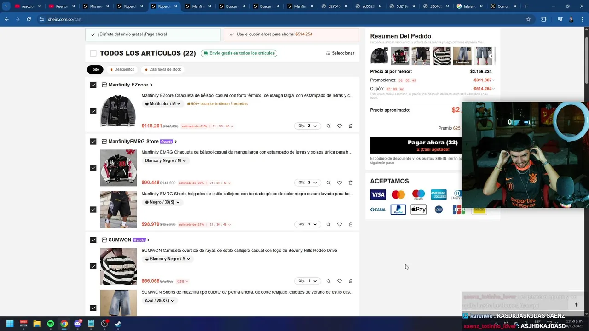589x331 pixels.
Task: Open EZcore jacket product thumbnail
Action: click(x=118, y=111)
